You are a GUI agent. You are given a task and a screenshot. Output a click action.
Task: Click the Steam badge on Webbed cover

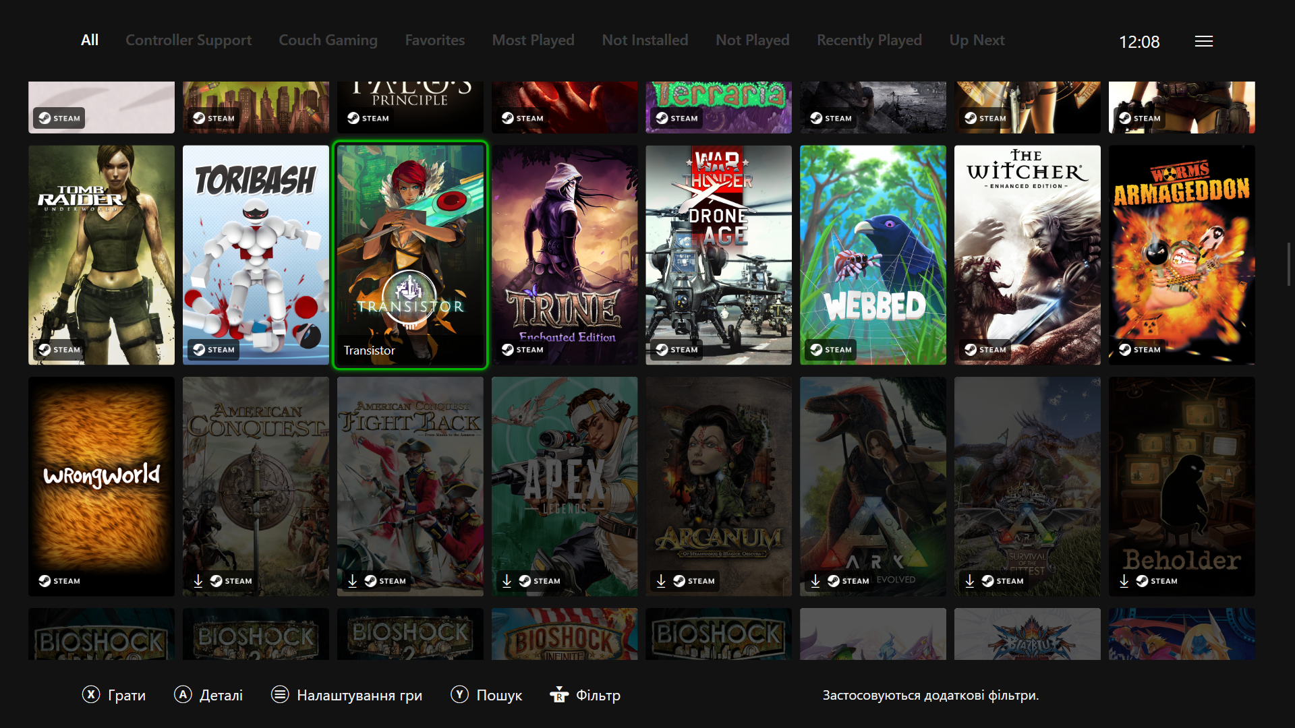(x=830, y=349)
